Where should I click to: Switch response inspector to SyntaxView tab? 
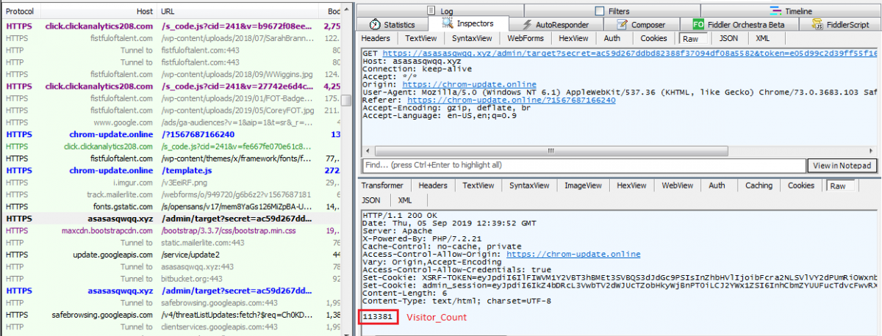(530, 186)
